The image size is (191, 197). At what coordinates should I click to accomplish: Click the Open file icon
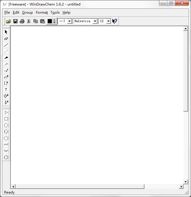coord(9,21)
